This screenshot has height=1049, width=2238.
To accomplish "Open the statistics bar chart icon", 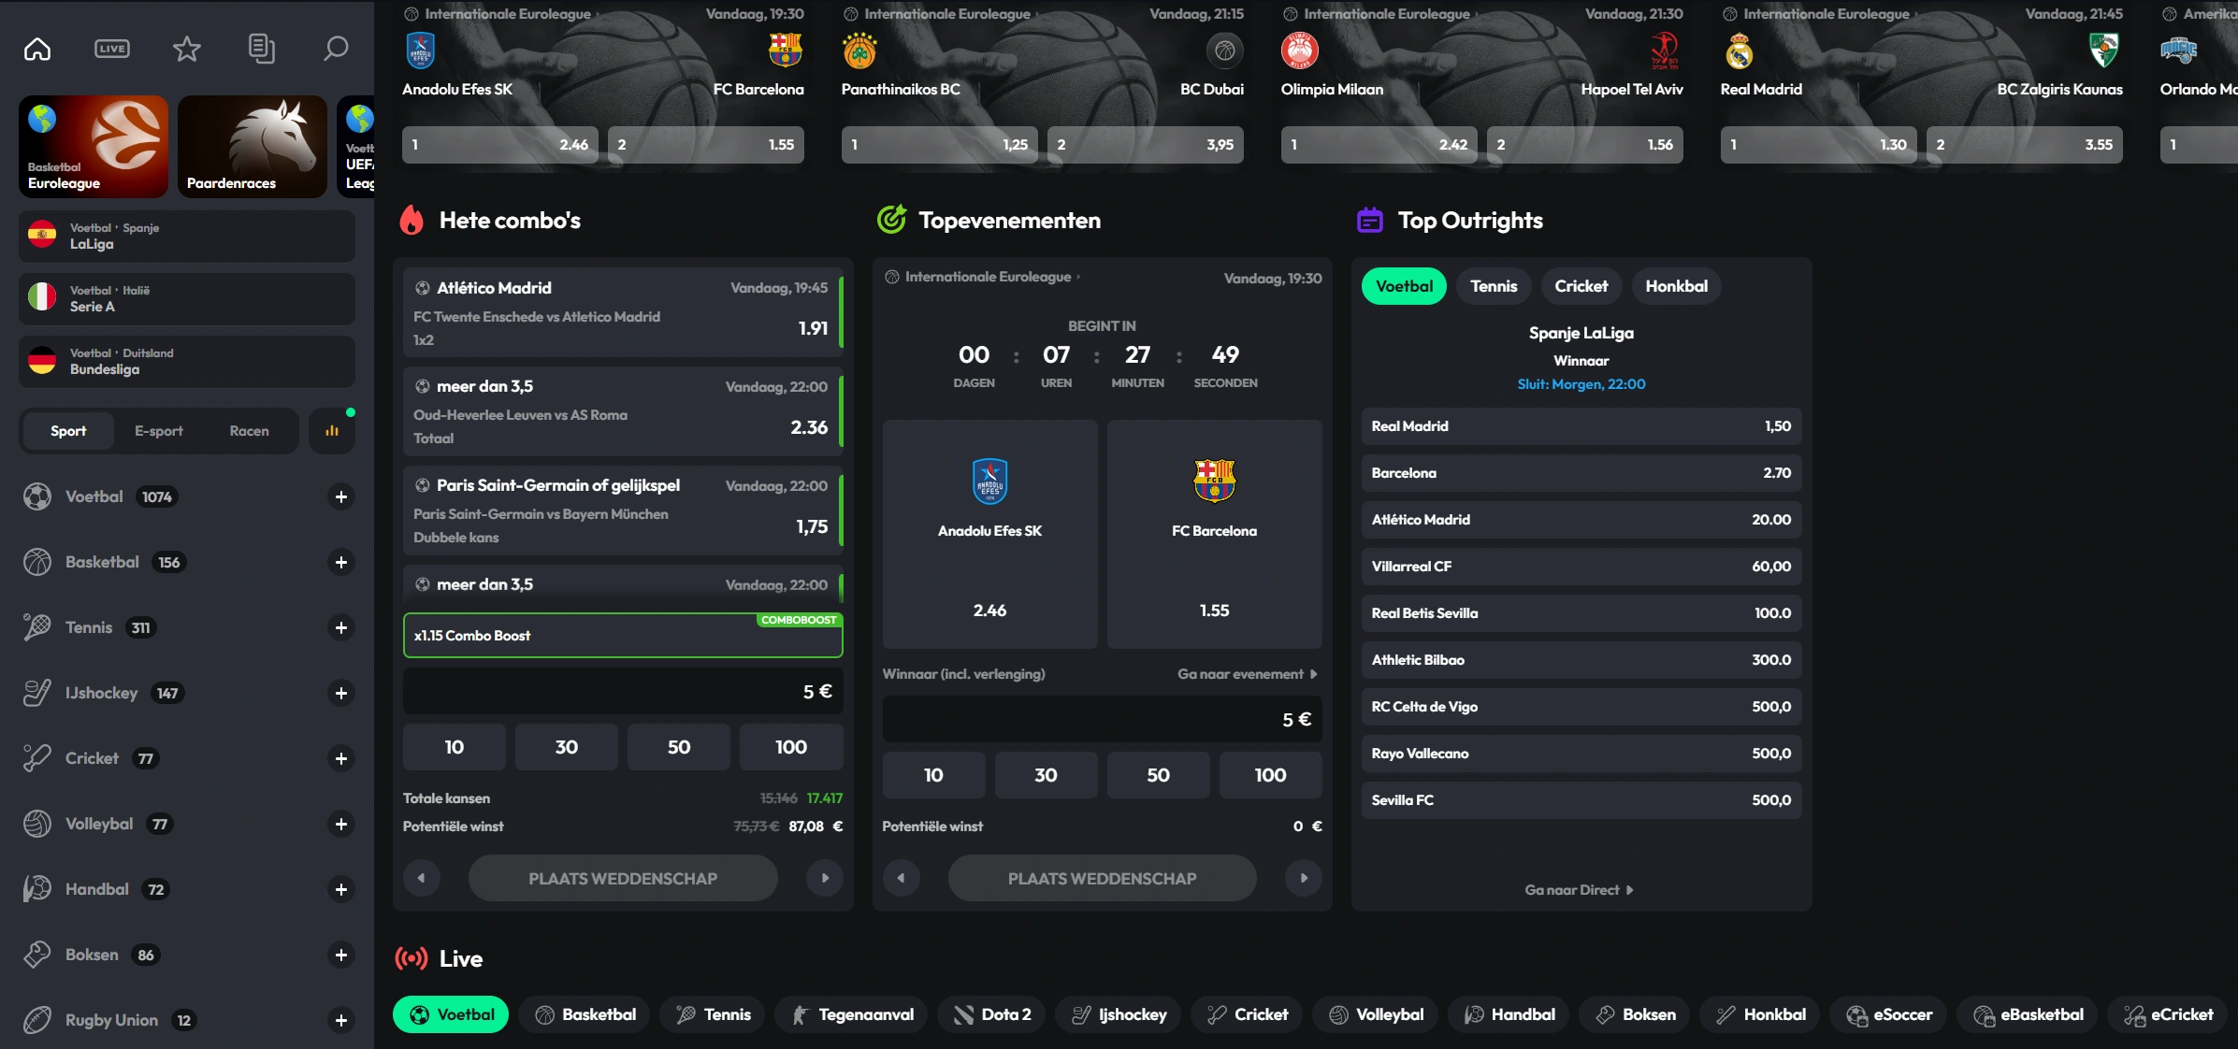I will [332, 431].
